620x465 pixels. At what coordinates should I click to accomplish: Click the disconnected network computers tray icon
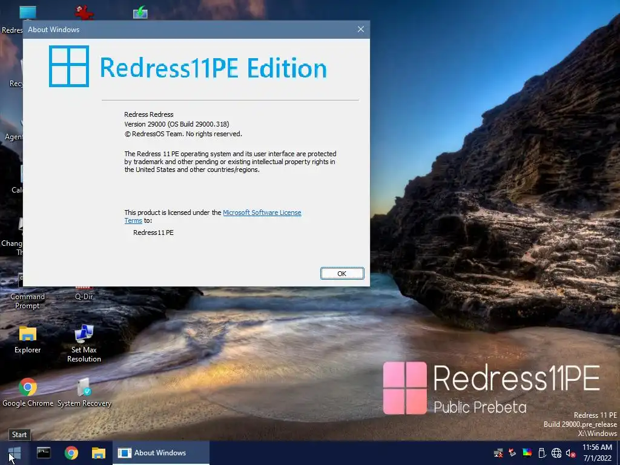pos(498,453)
